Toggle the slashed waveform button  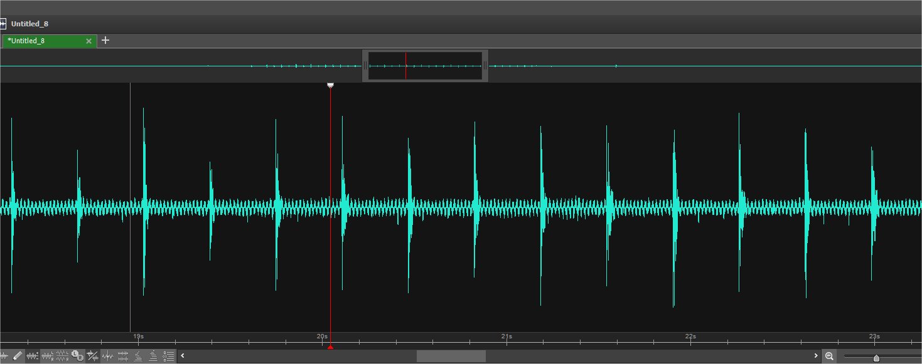(93, 356)
